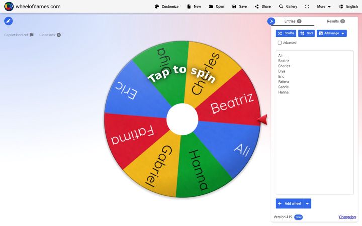Viewport: 362px width, 226px height.
Task: Select 'Fatima' in the entries list
Action: click(284, 82)
